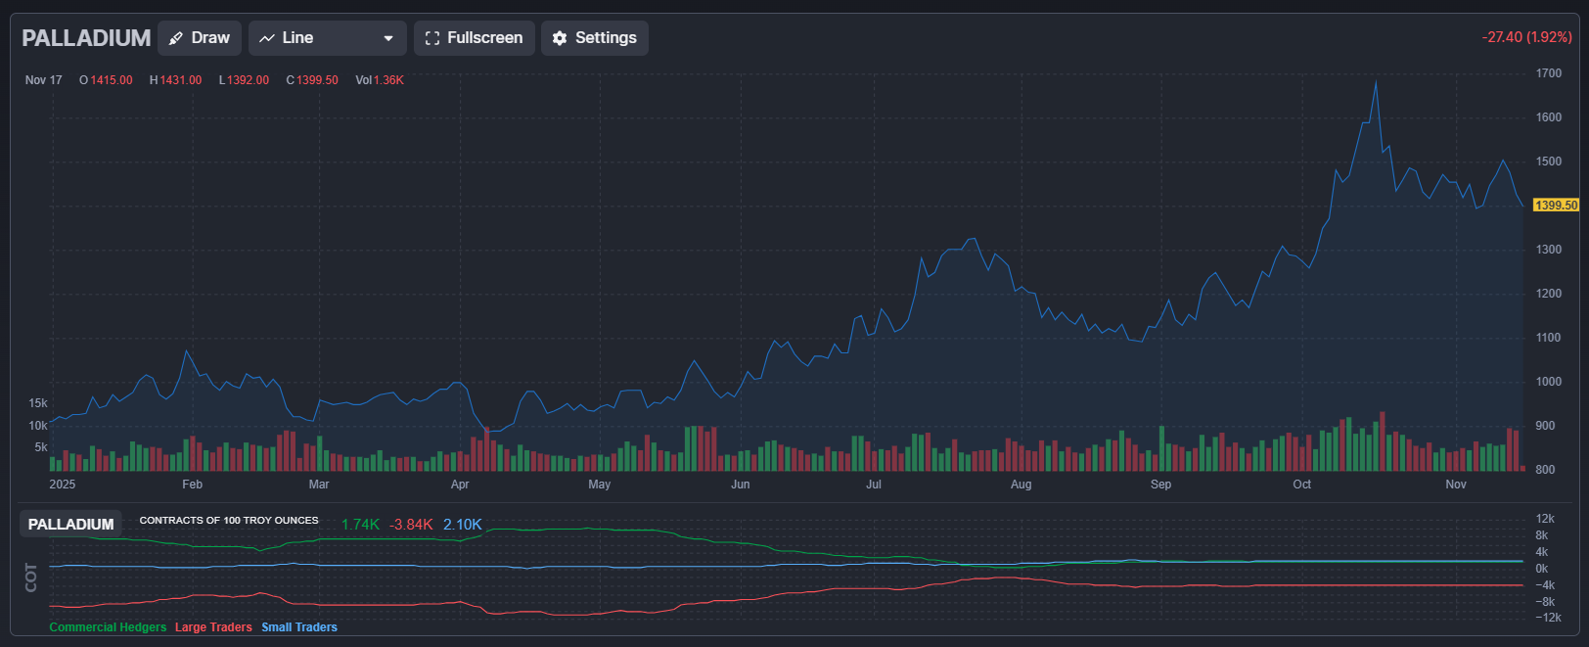Select the PALLADIUM label in the COT panel
1589x647 pixels.
(70, 525)
